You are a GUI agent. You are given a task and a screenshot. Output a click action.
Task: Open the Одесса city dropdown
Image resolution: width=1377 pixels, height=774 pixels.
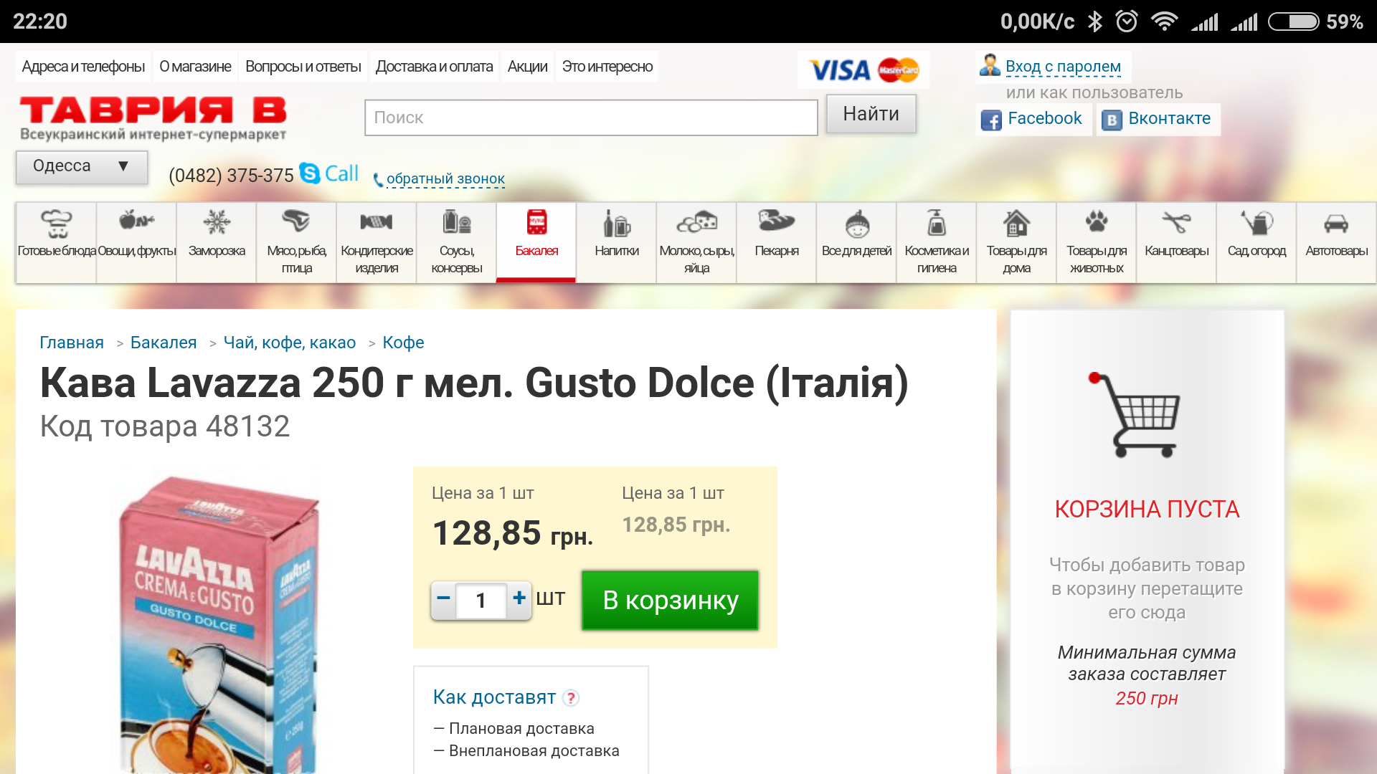coord(82,167)
